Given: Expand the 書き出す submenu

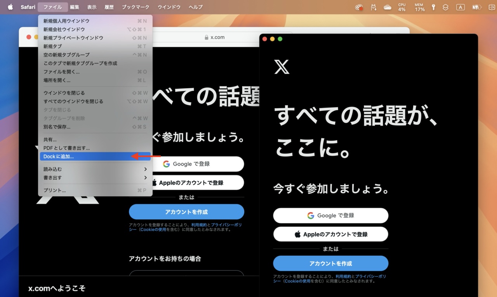Looking at the screenshot, I should pos(95,178).
